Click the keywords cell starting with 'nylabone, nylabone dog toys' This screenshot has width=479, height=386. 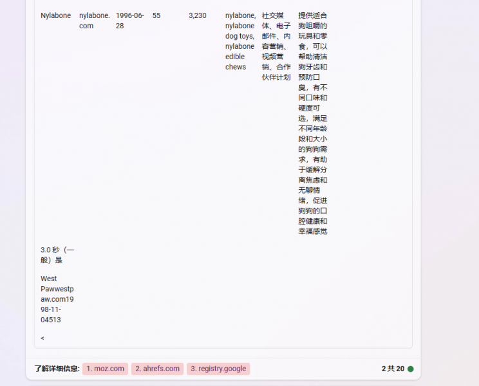[240, 41]
